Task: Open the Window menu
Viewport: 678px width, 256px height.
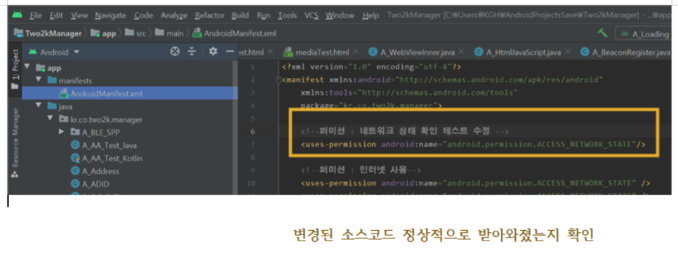Action: click(340, 15)
